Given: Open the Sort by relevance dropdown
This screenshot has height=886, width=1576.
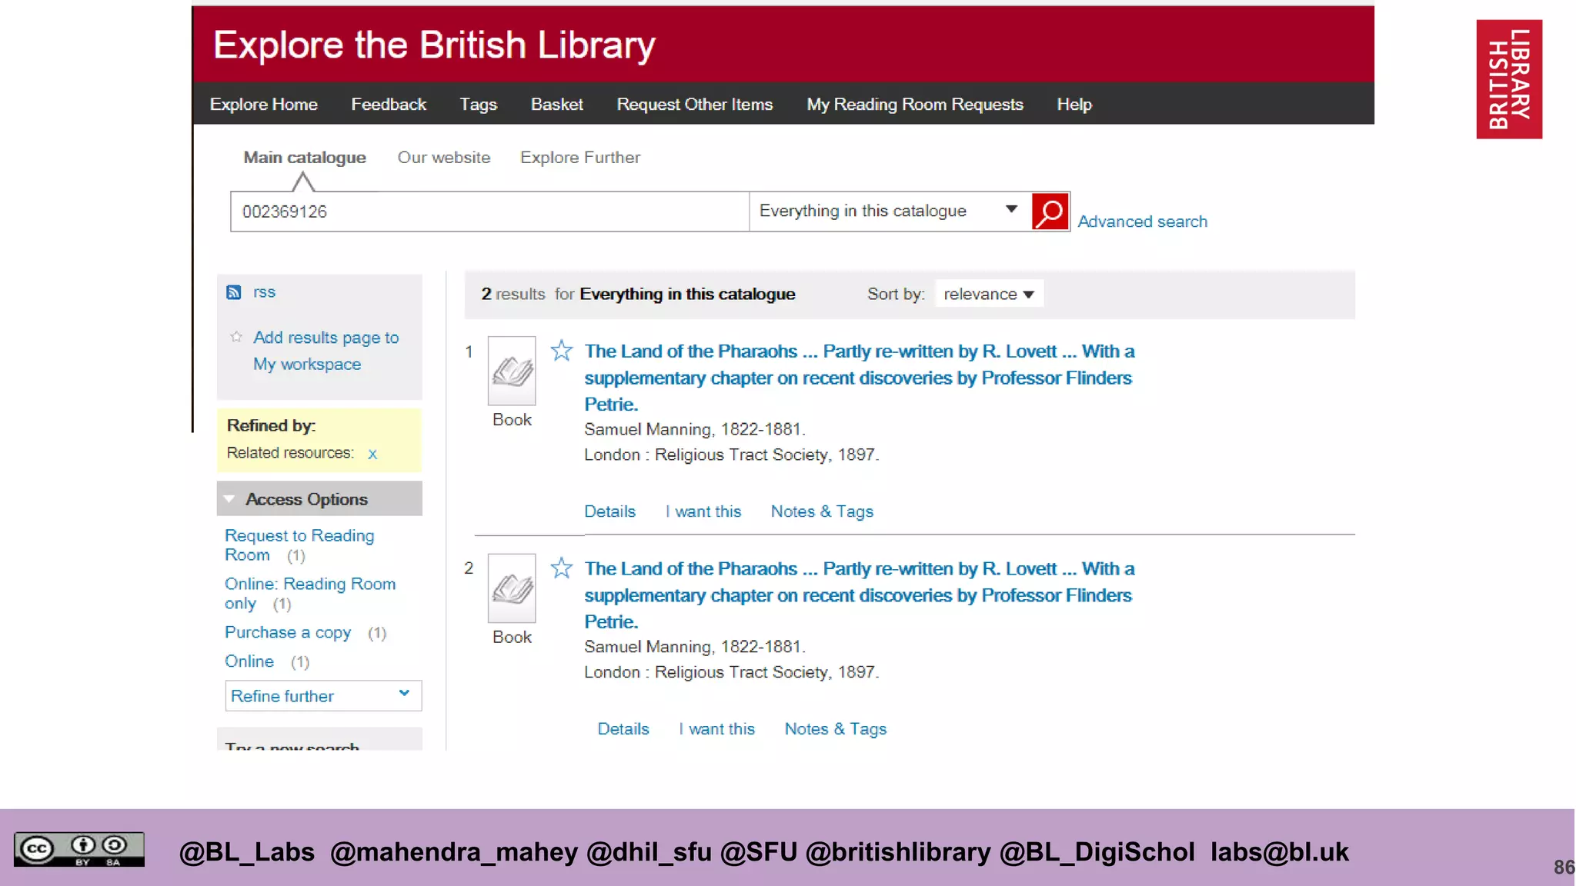Looking at the screenshot, I should tap(989, 294).
